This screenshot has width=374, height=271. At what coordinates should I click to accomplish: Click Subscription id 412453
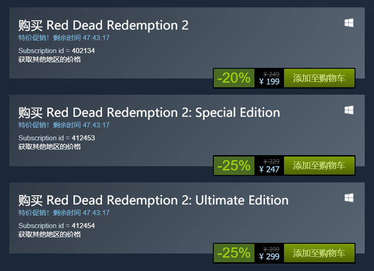pos(57,138)
